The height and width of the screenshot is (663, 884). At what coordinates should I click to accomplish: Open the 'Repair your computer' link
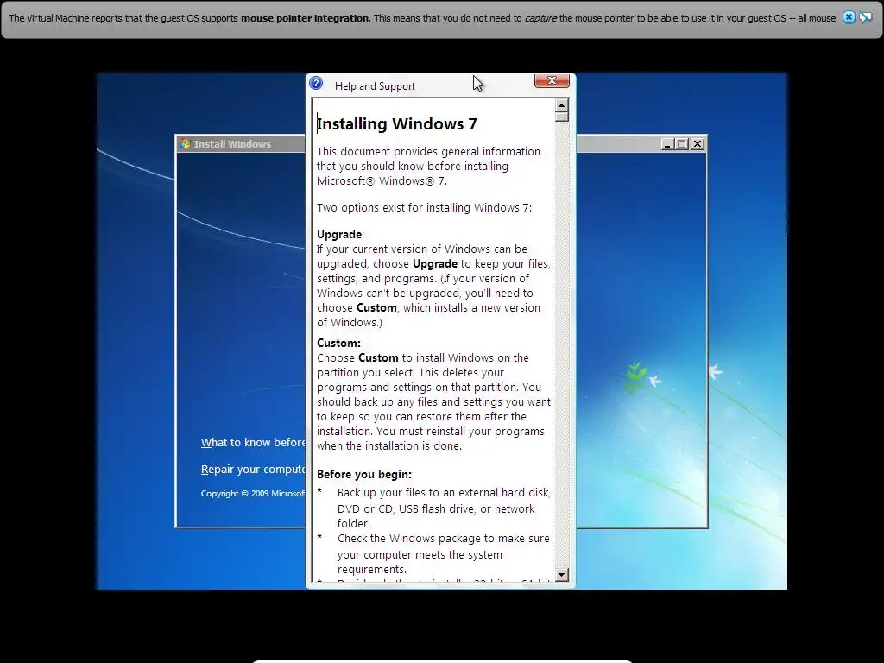click(x=253, y=470)
